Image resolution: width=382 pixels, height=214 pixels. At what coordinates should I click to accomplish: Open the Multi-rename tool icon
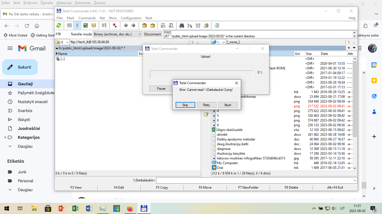pos(190,25)
